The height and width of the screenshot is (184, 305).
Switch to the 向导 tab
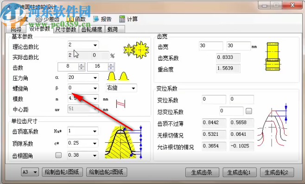pyautogui.click(x=16, y=30)
